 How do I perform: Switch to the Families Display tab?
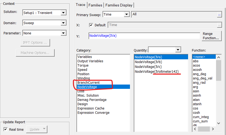[119, 5]
